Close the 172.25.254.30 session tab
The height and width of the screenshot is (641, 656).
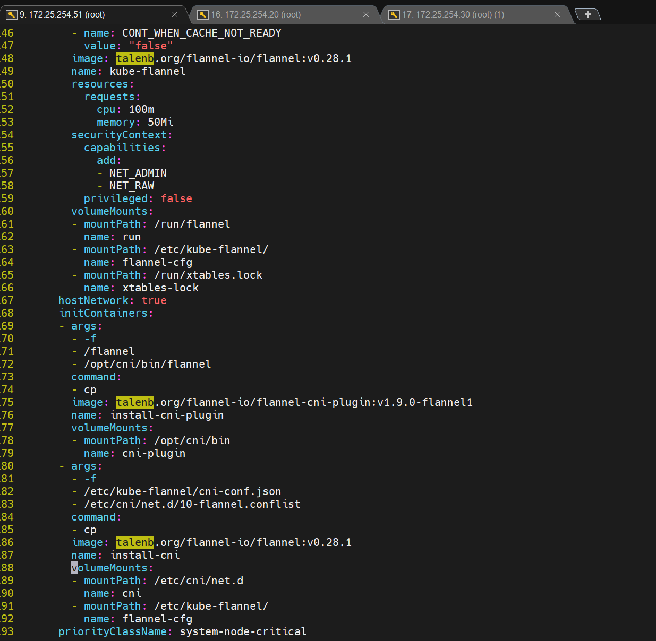(557, 14)
